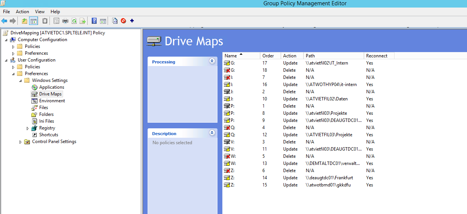Click the Back arrow toolbar icon
This screenshot has height=214, width=467.
coord(4,21)
